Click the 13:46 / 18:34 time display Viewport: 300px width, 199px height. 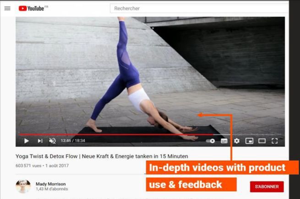pos(73,141)
